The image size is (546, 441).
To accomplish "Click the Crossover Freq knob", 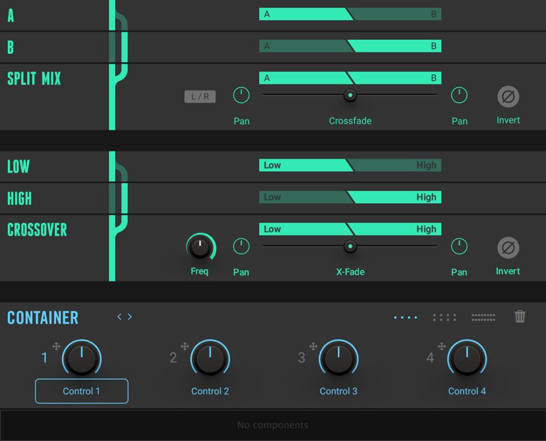I will 200,247.
